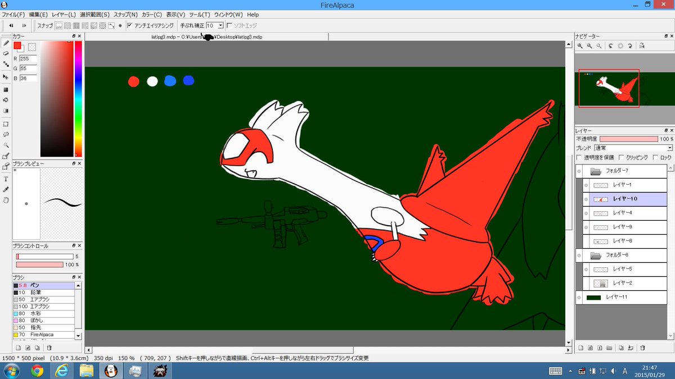Adjust the layer 不透明度 opacity slider
Image resolution: width=675 pixels, height=379 pixels.
click(628, 139)
